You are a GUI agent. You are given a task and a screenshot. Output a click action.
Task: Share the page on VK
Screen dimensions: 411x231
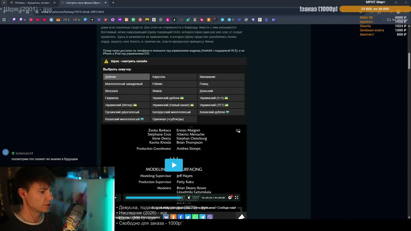click(x=166, y=217)
